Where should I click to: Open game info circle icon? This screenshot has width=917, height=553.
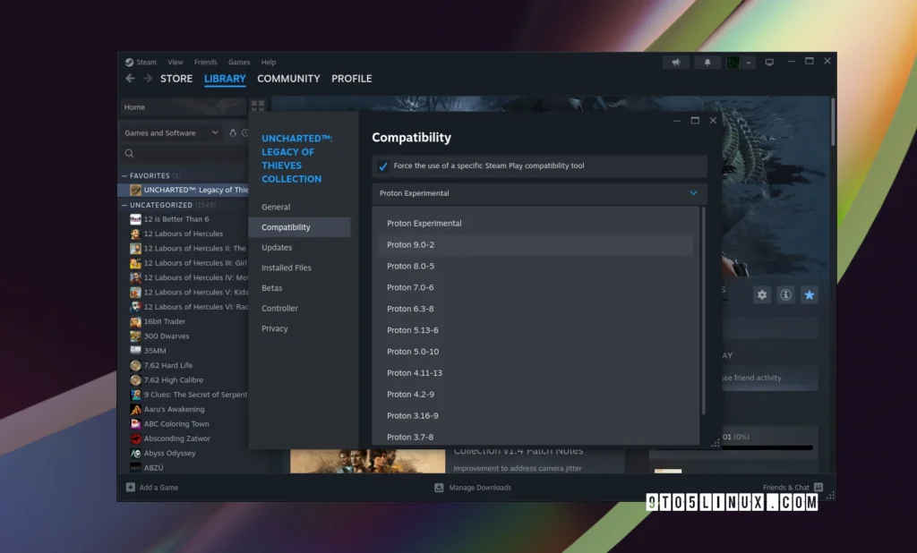[785, 295]
